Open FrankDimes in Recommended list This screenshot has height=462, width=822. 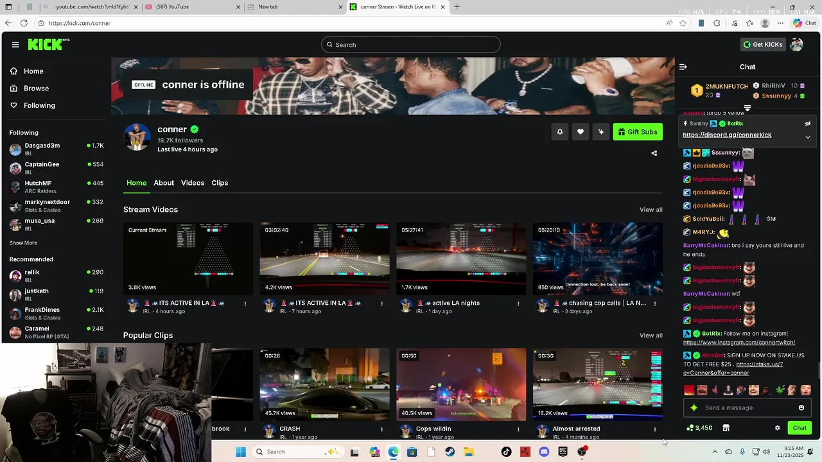click(56, 313)
